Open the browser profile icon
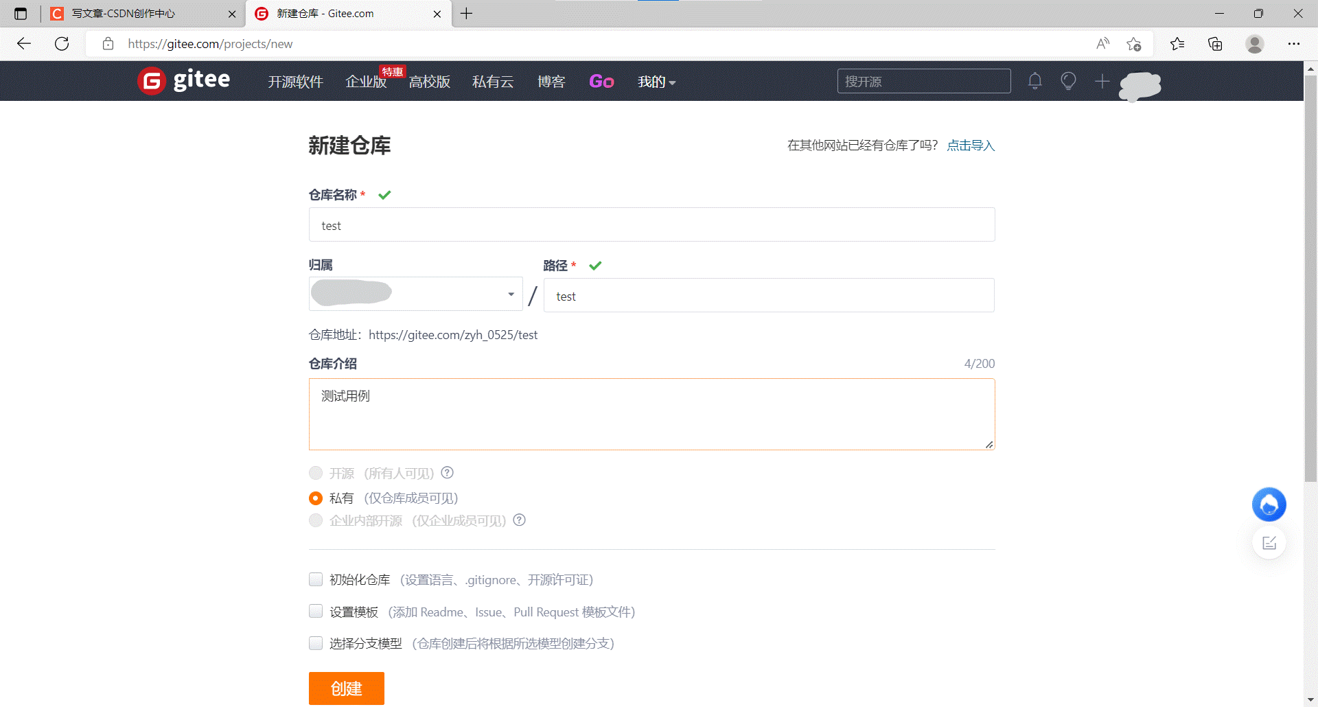This screenshot has height=707, width=1318. (x=1255, y=44)
